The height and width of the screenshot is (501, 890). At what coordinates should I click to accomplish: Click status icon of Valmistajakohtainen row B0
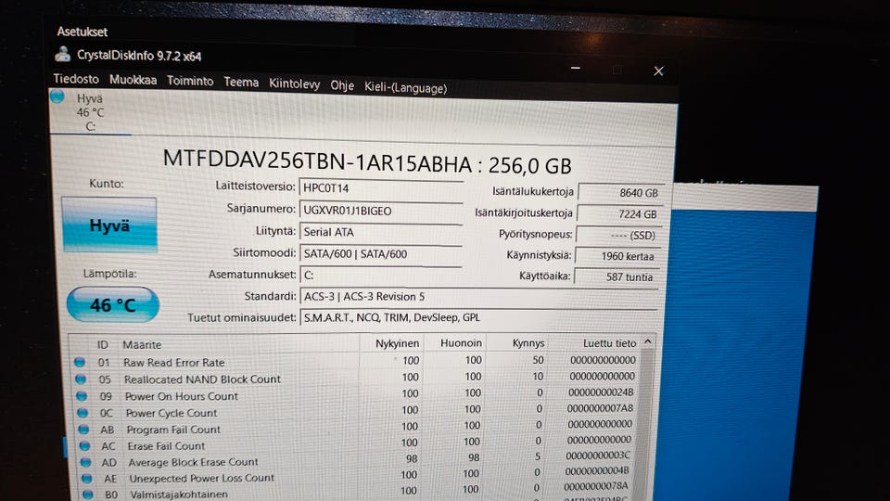[x=88, y=495]
